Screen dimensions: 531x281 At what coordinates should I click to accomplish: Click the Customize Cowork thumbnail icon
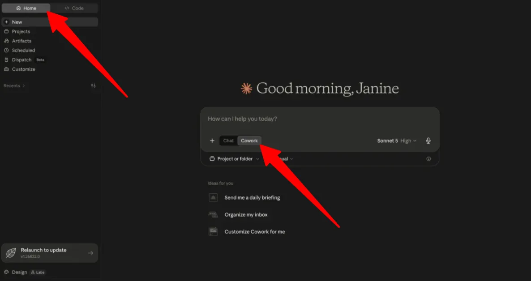[213, 232]
